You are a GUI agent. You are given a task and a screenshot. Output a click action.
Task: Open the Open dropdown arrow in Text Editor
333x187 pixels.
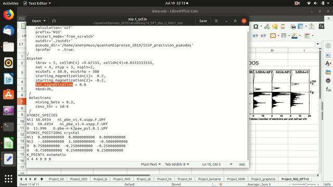tap(45, 21)
